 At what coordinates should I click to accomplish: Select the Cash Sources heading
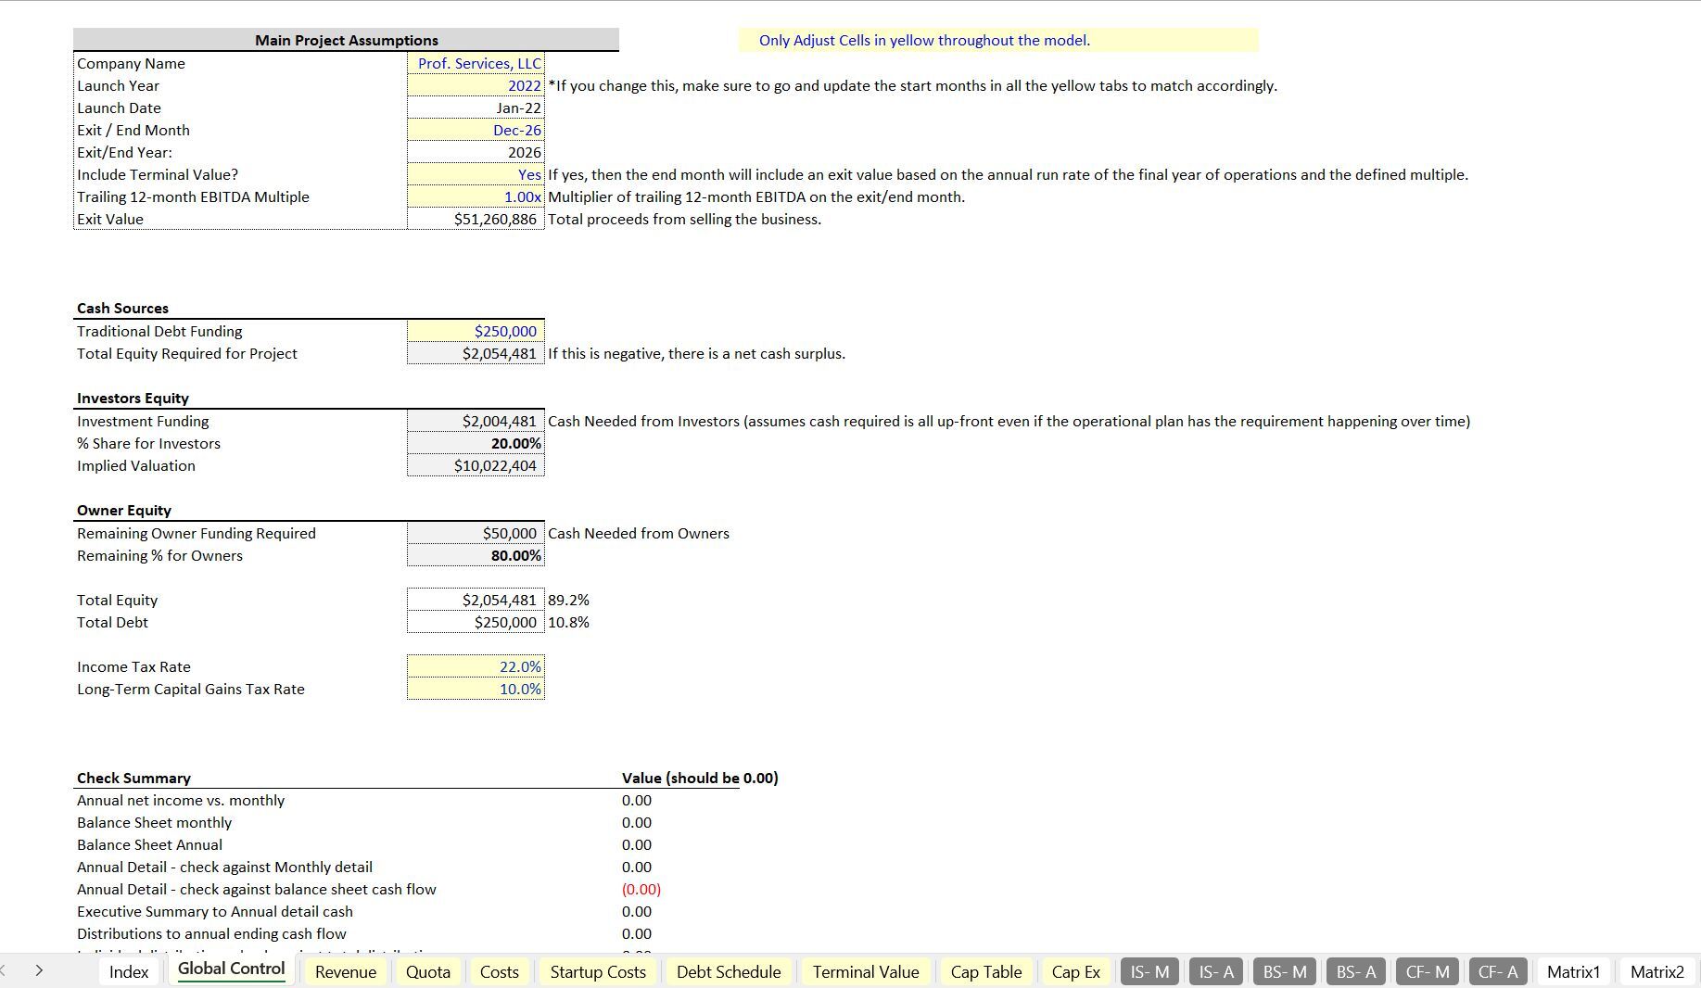122,308
